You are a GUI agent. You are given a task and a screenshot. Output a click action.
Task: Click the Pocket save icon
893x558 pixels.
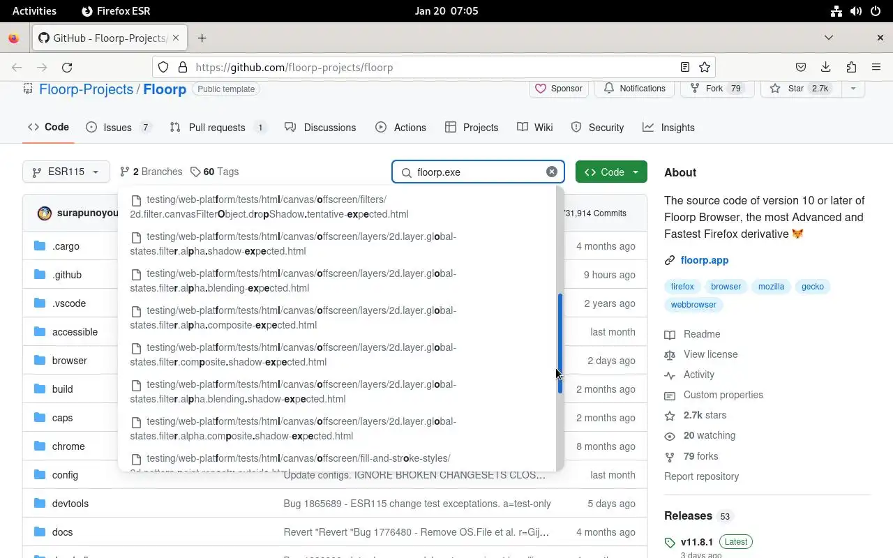(x=801, y=67)
